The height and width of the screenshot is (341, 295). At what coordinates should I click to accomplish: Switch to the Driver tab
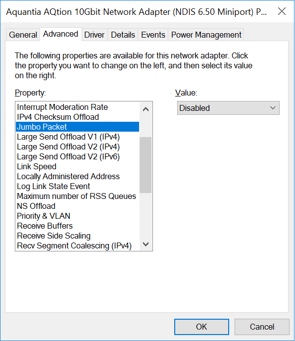[x=95, y=35]
